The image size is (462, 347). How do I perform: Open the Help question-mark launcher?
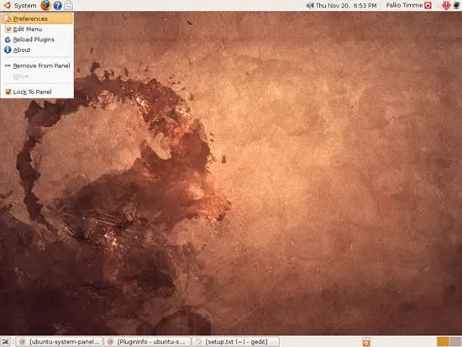(58, 5)
